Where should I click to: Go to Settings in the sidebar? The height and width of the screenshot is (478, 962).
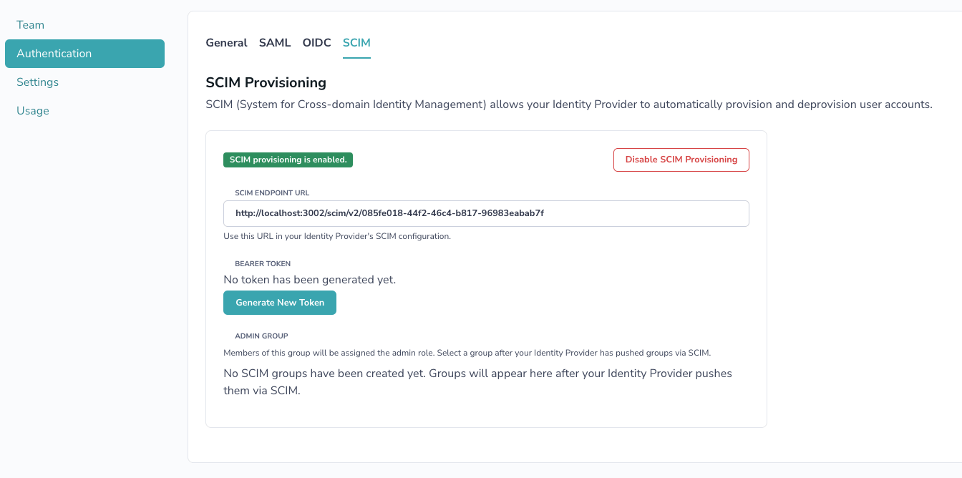[37, 82]
